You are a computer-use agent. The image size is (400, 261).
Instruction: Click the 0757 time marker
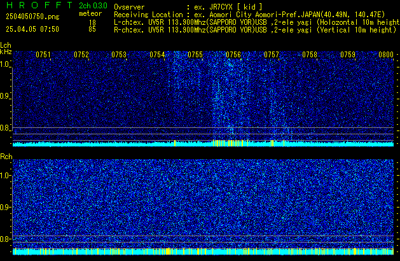pyautogui.click(x=272, y=55)
